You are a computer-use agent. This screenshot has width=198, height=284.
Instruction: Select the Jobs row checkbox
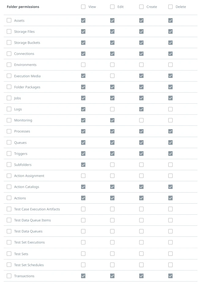click(x=9, y=98)
